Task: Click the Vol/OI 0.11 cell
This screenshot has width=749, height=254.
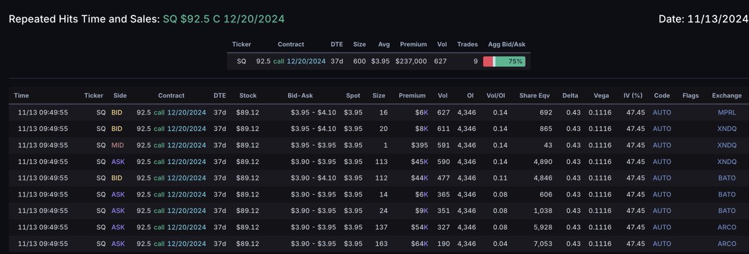Action: [x=501, y=178]
